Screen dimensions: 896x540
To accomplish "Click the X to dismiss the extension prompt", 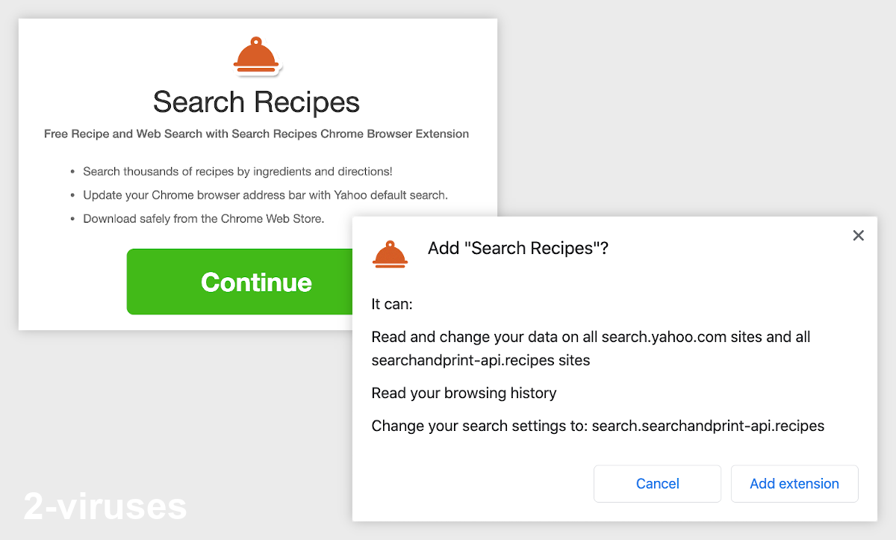I will (x=858, y=235).
